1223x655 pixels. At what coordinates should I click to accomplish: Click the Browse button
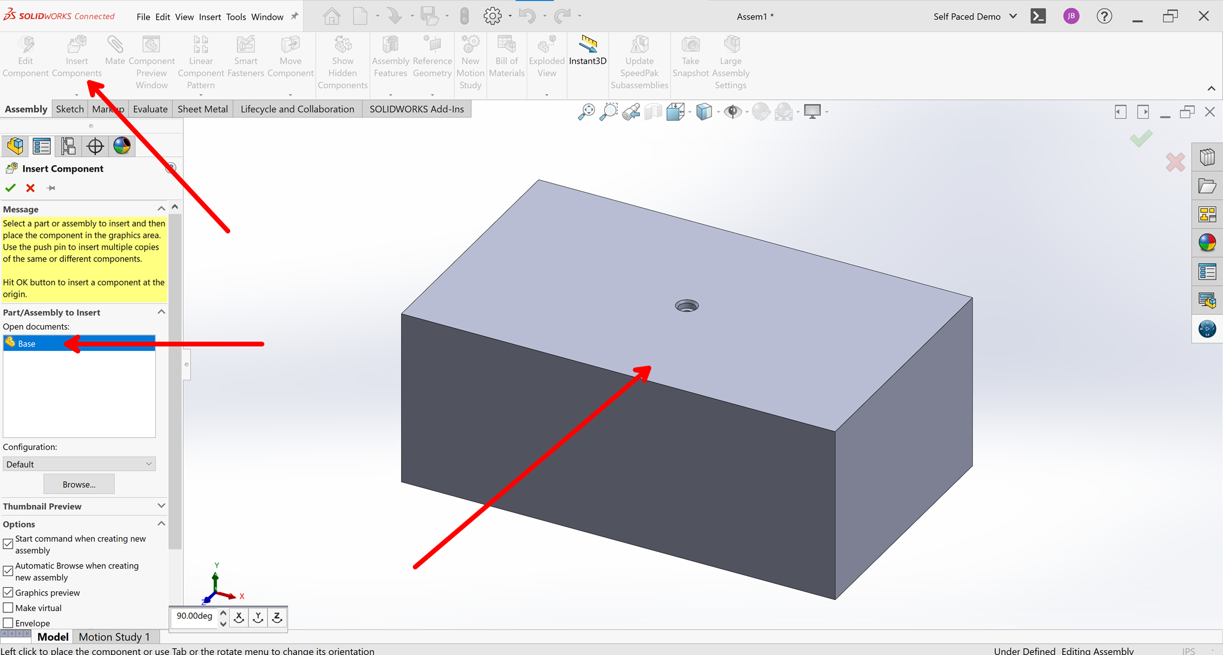tap(79, 484)
